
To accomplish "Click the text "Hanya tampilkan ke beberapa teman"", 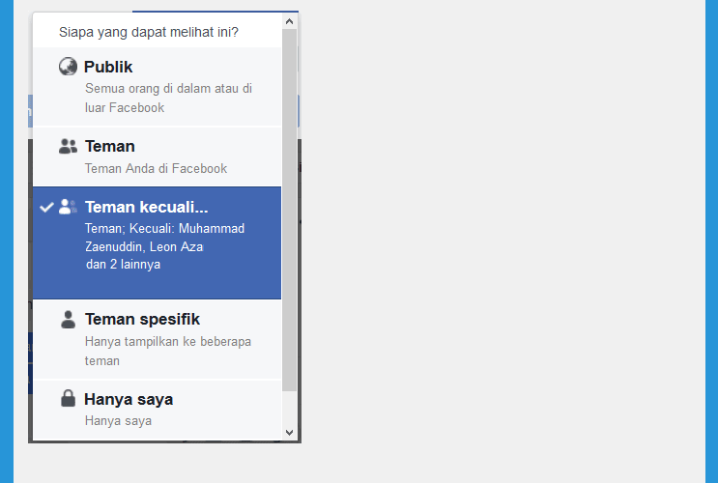I will pos(167,352).
